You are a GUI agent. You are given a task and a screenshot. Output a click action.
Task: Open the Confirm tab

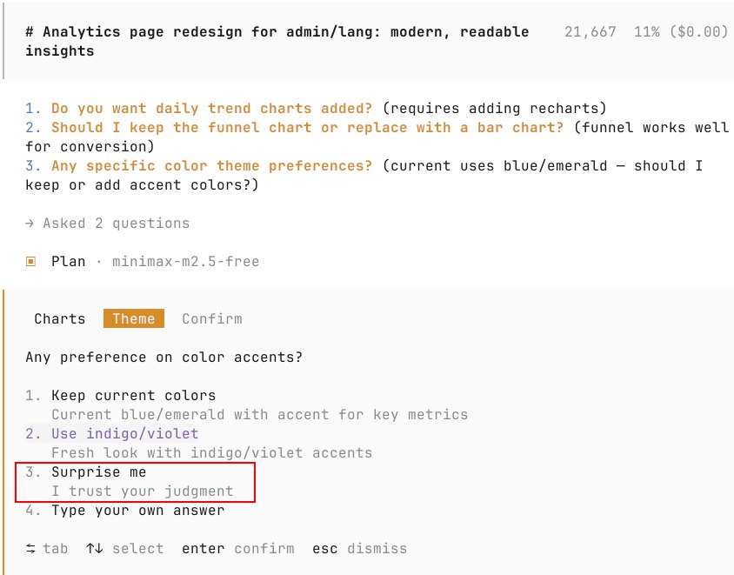212,318
